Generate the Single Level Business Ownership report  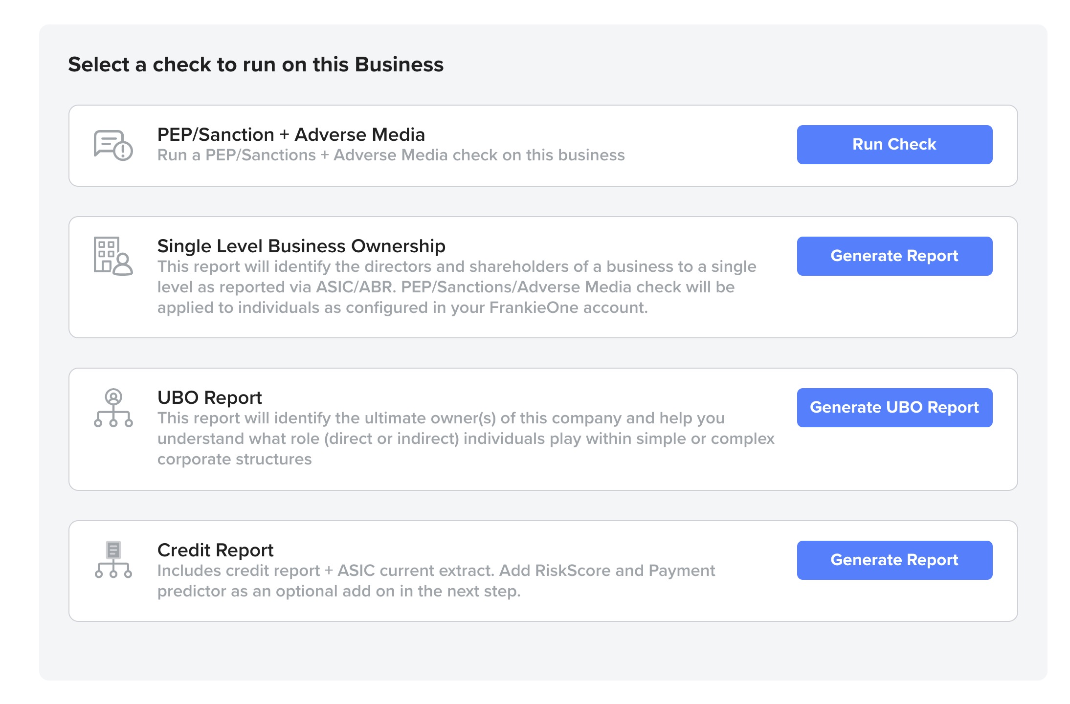(894, 256)
